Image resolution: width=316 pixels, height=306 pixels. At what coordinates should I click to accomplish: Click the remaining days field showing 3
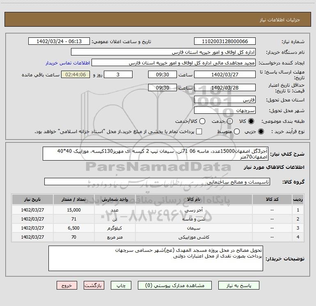(118, 74)
